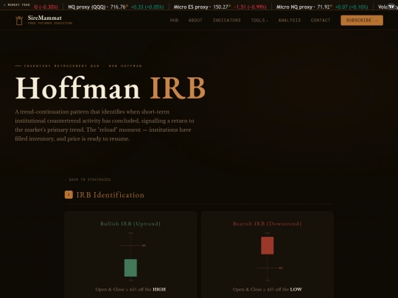Click the Subscribe button

(362, 21)
